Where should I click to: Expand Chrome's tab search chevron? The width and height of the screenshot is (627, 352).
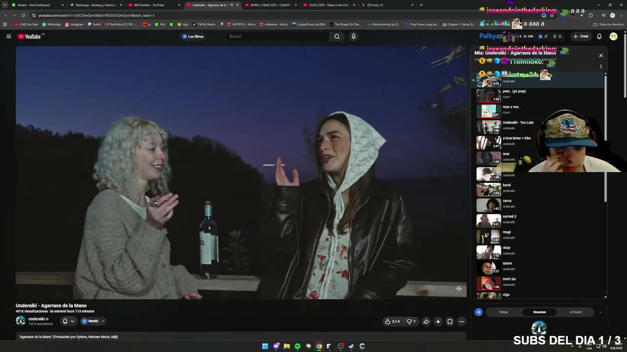coord(5,5)
